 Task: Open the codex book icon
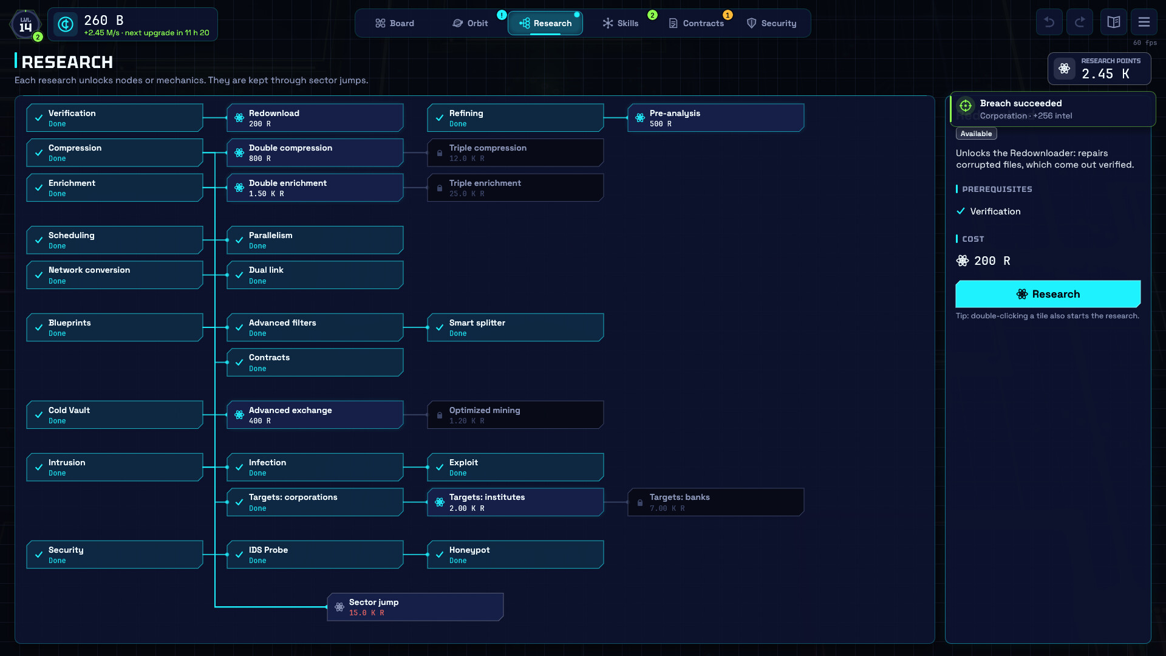pyautogui.click(x=1114, y=22)
